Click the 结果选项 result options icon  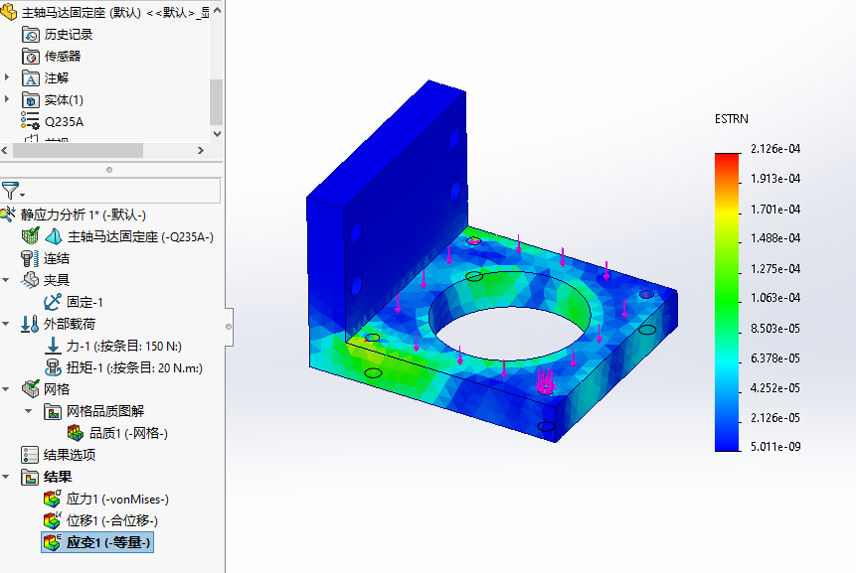click(x=30, y=455)
